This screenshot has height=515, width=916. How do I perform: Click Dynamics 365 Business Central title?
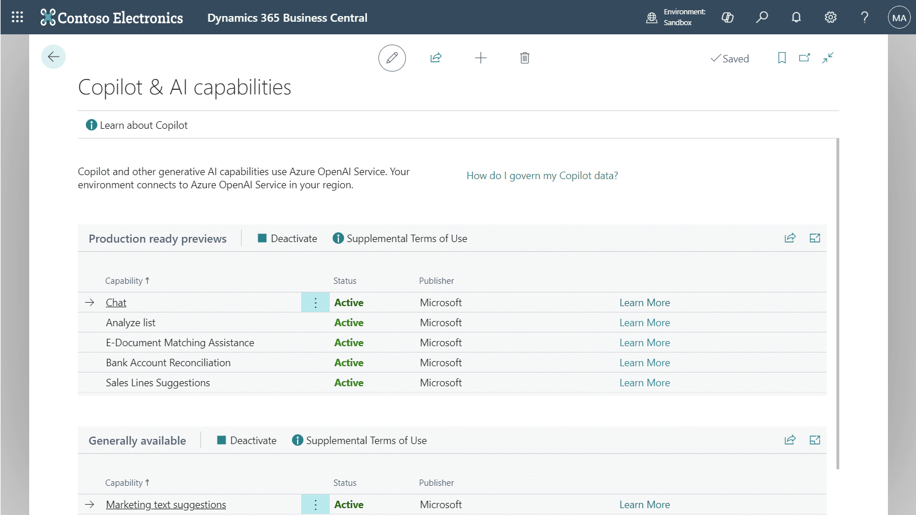287,18
